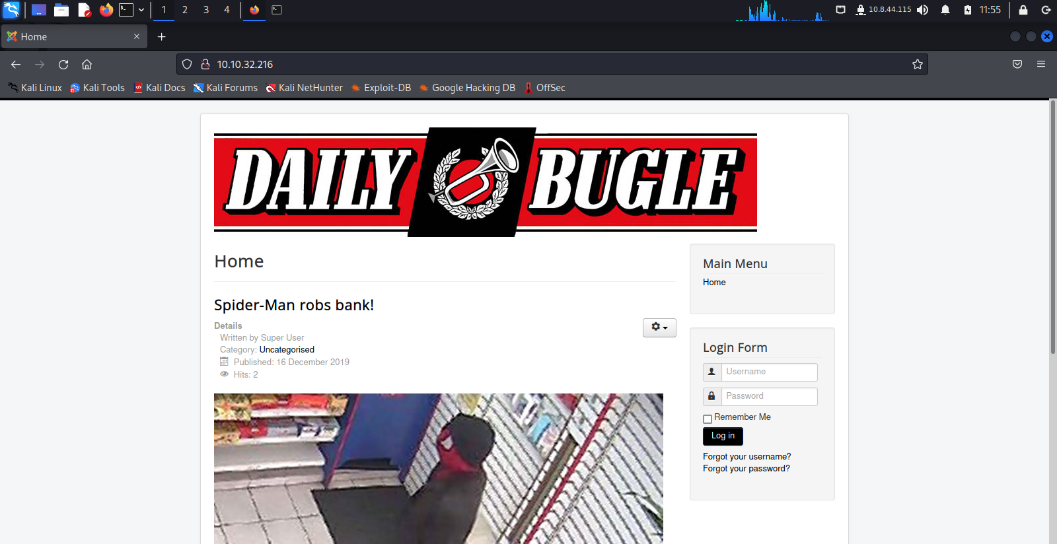Switch to workspace 1
This screenshot has height=544, width=1057.
(164, 10)
